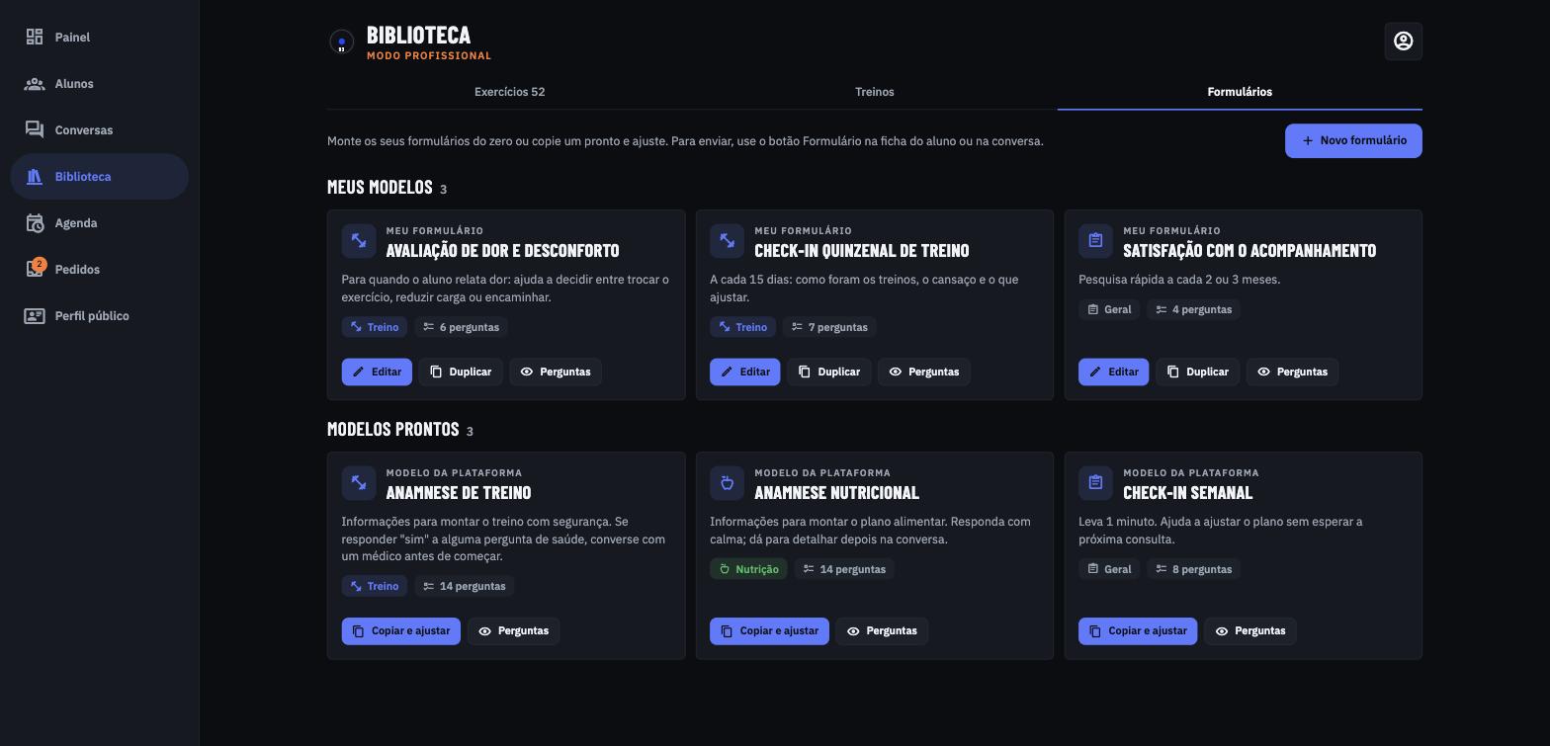Edit Check-in Quinzenal de Treino form

click(x=745, y=372)
